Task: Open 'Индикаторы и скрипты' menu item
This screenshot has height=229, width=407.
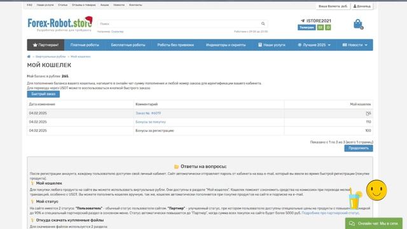Action: (x=226, y=45)
